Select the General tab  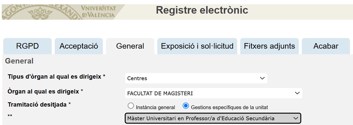coord(130,46)
